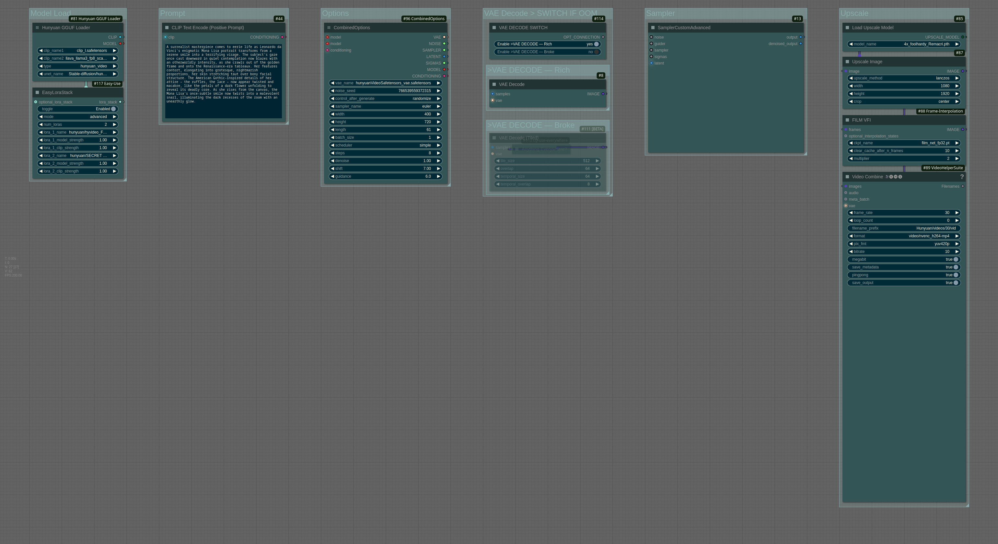Click the collapse square on SamplerCustomAdvanced node
Viewport: 998px width, 544px height.
point(653,28)
